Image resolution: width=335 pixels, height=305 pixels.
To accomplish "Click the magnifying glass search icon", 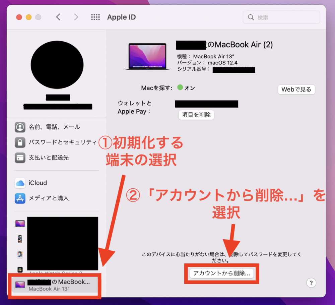I will point(251,17).
